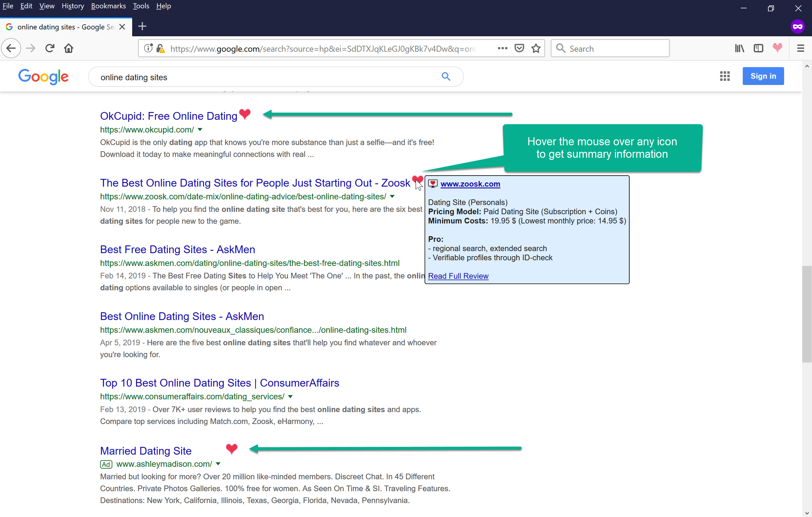The height and width of the screenshot is (517, 812).
Task: Toggle the sidebar view icon
Action: click(758, 48)
